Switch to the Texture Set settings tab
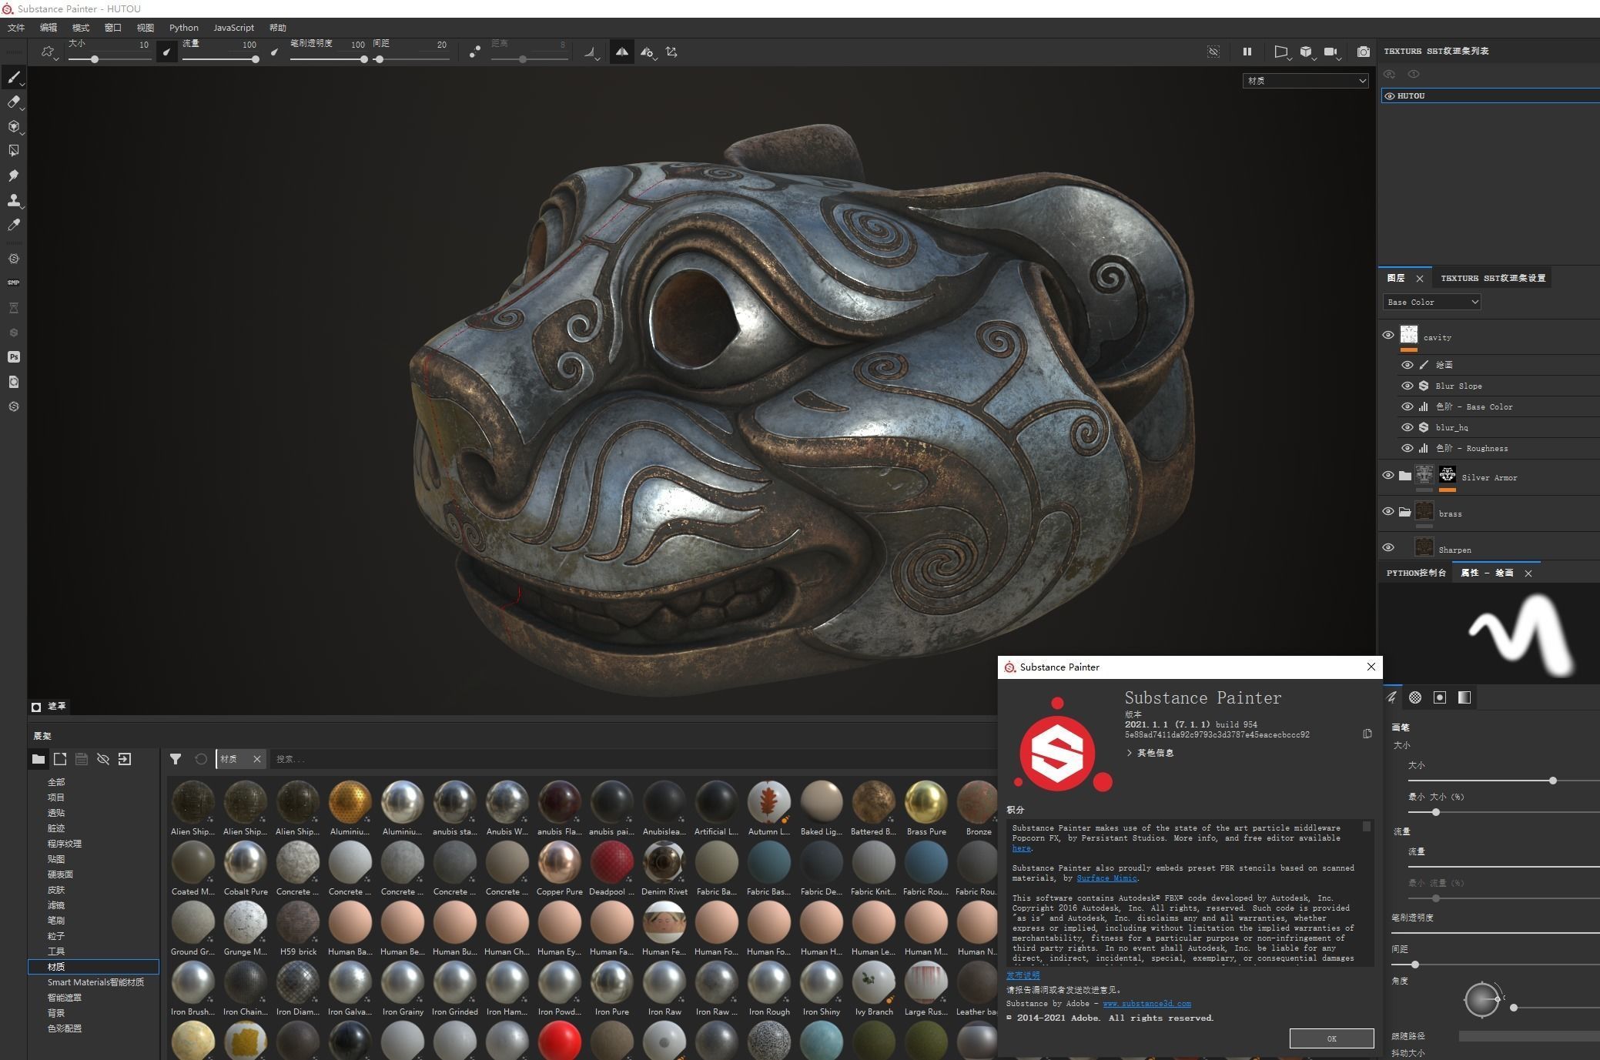Image resolution: width=1600 pixels, height=1060 pixels. pos(1492,278)
